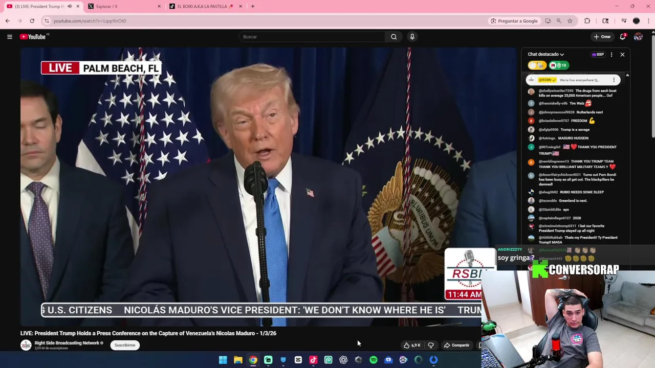Screen dimensions: 655x368
Task: Open Chrome media controls icon
Action: point(623,21)
